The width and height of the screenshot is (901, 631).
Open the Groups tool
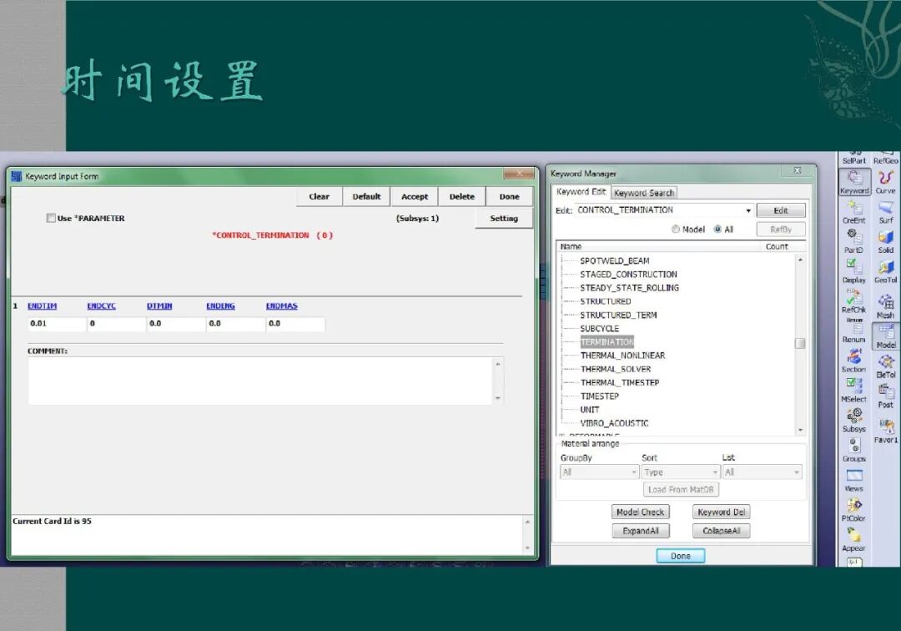854,451
